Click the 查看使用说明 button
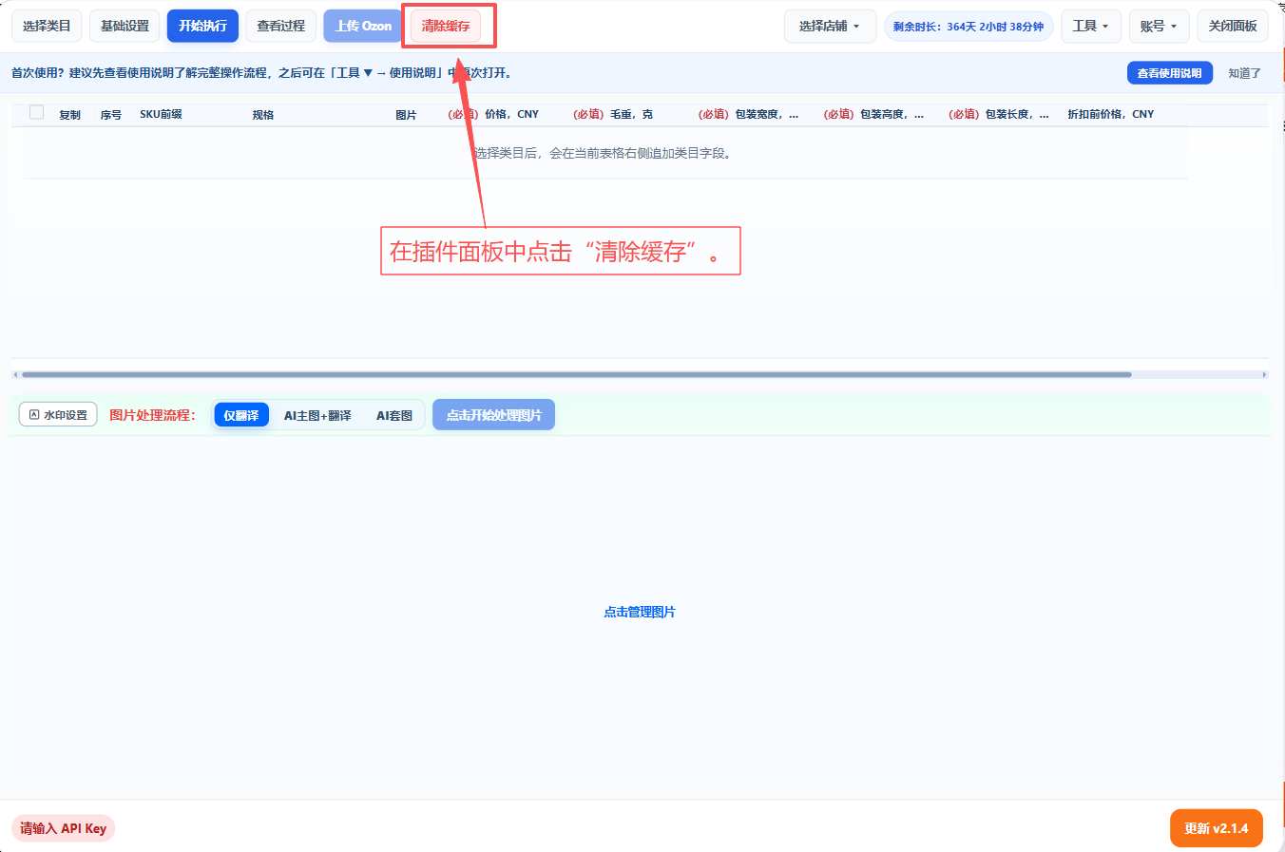Viewport: 1285px width, 852px height. (x=1169, y=73)
